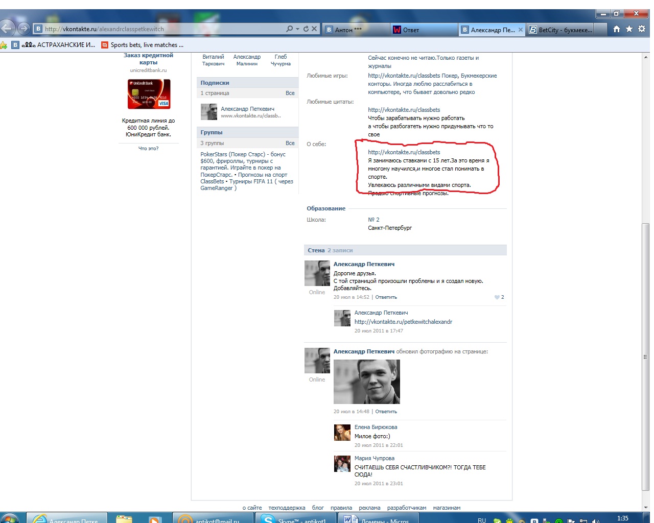Open classbets link under 'Любимые цитаты'
The height and width of the screenshot is (523, 654).
click(404, 110)
